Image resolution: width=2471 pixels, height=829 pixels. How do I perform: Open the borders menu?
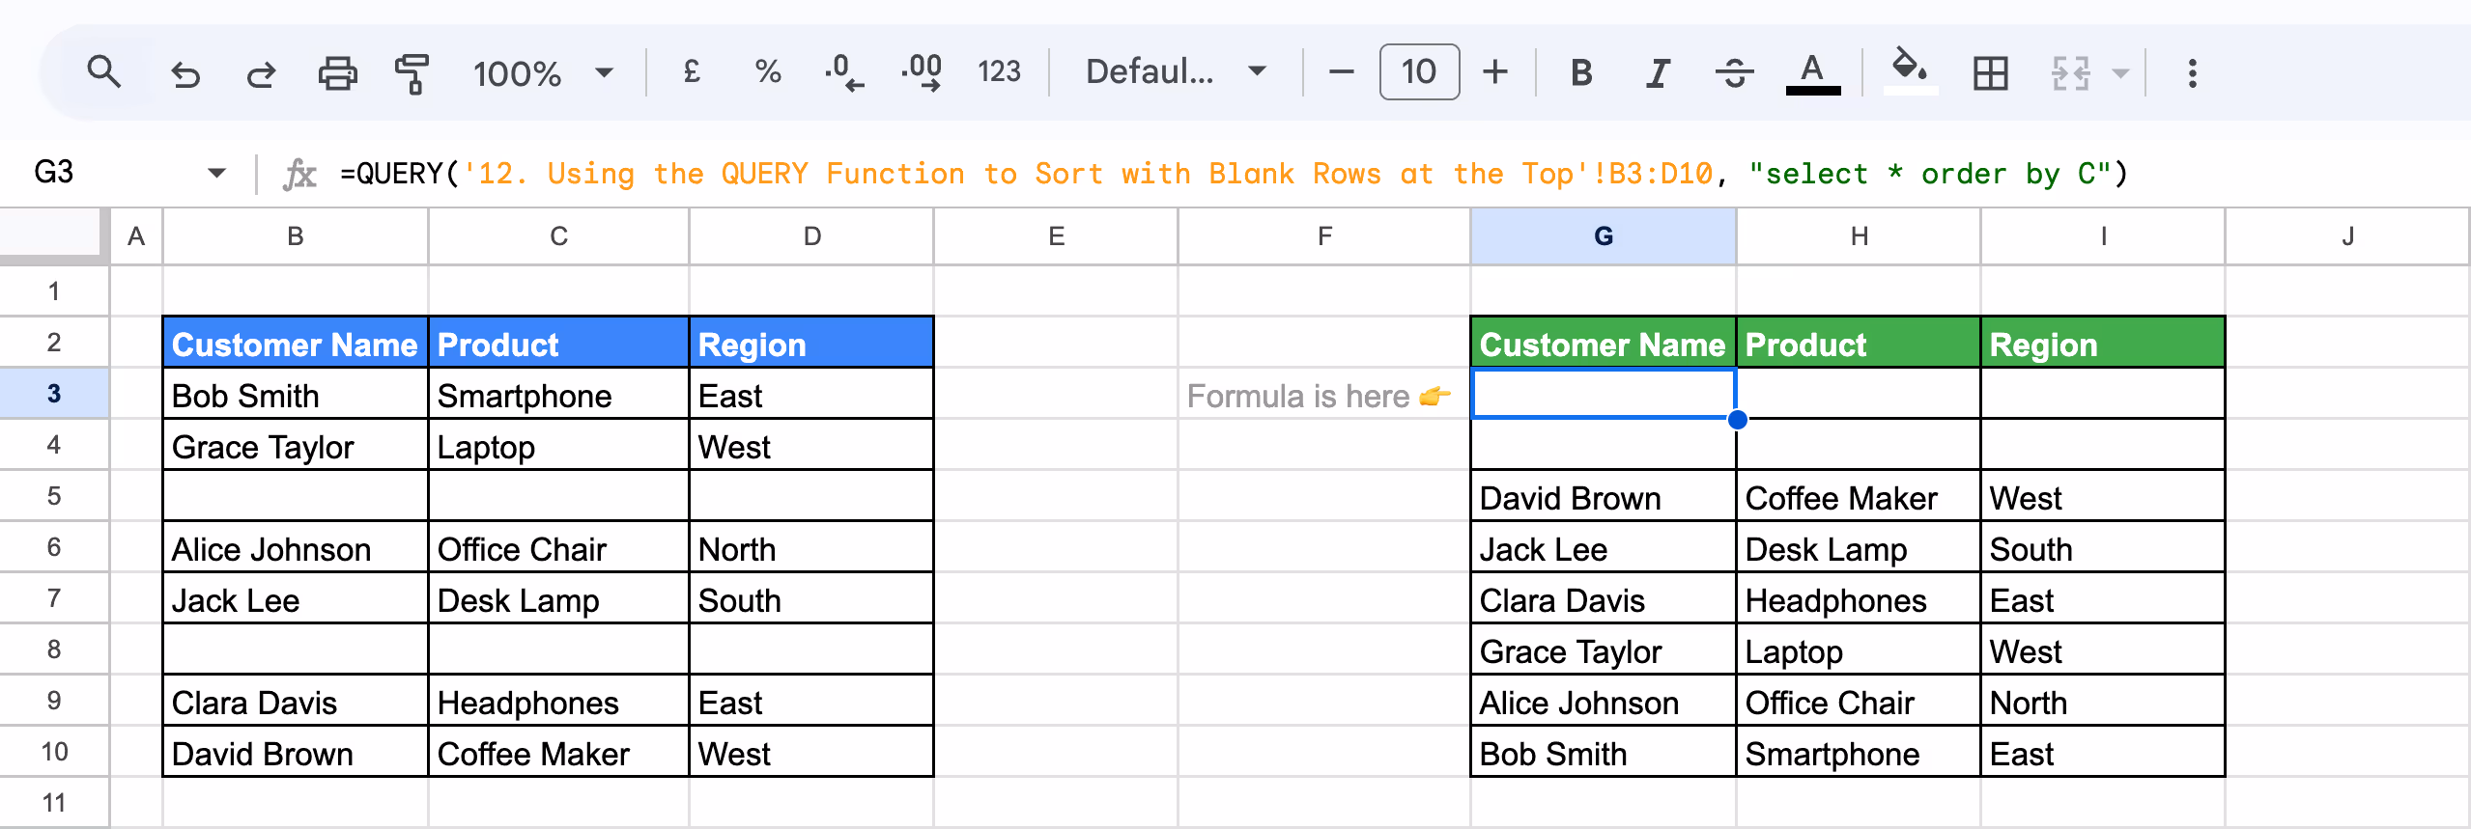tap(1990, 73)
